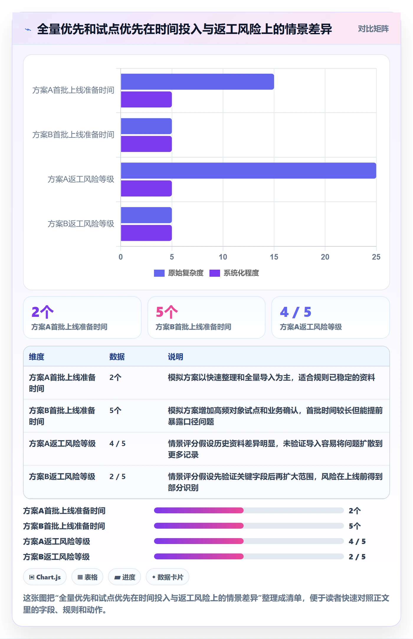Click the 2 / 5 value in the table
Viewport: 413px width, 639px height.
coord(117,476)
